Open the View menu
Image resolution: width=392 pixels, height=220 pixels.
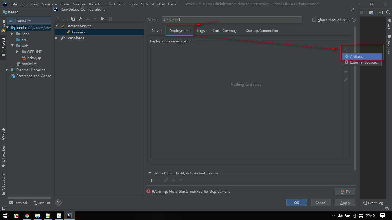coord(34,4)
